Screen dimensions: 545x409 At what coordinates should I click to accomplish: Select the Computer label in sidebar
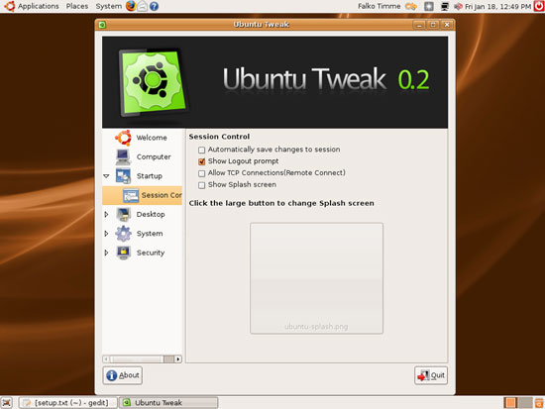pyautogui.click(x=154, y=157)
